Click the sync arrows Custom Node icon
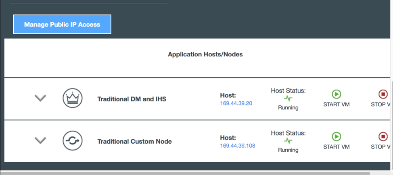 (73, 141)
